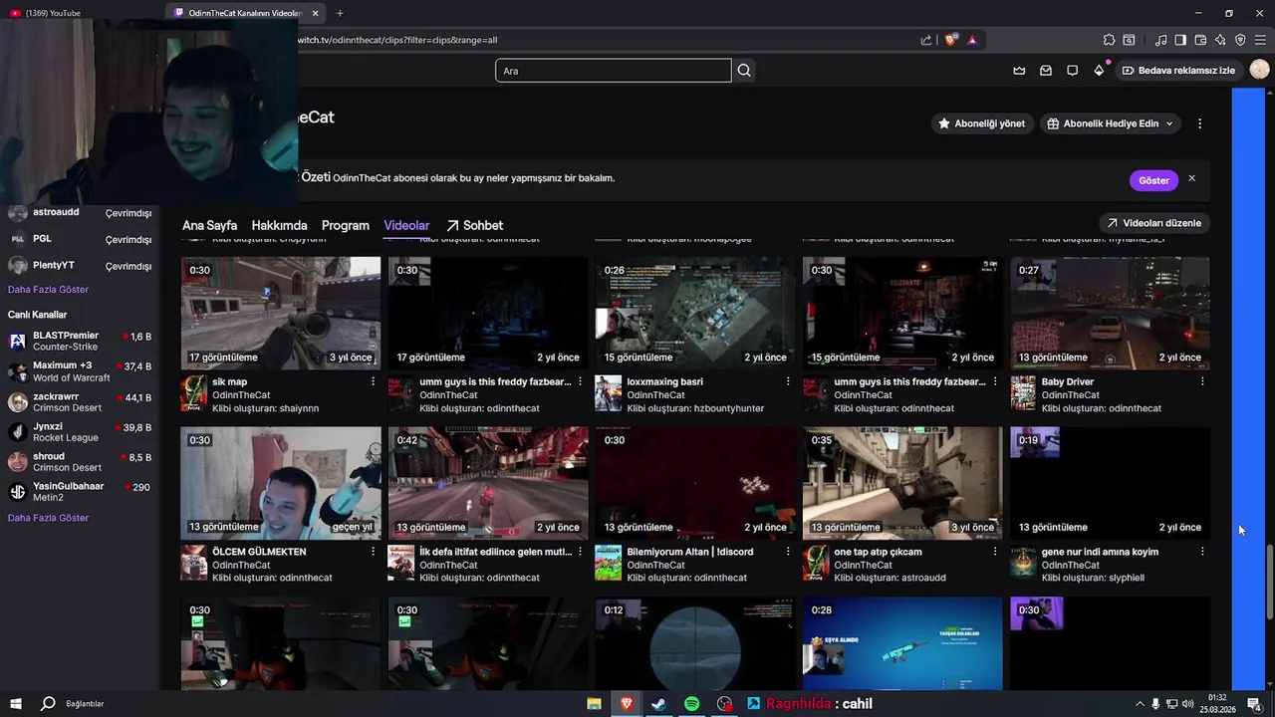Open the Windows notification center icon

(1254, 704)
